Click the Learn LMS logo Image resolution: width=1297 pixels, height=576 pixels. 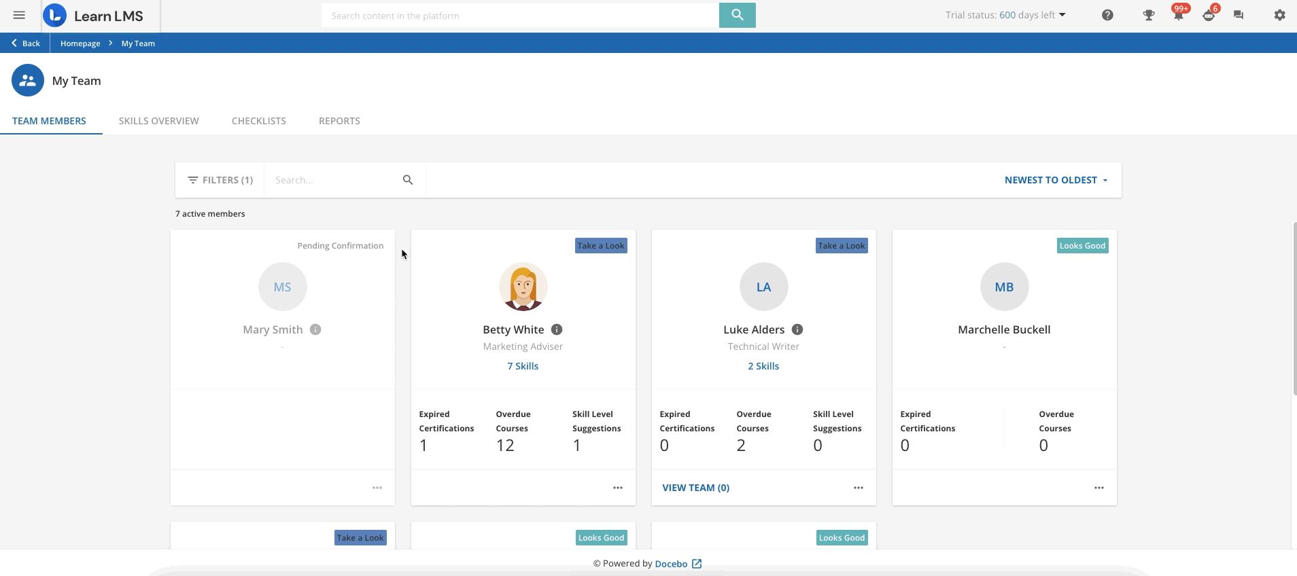pos(93,16)
